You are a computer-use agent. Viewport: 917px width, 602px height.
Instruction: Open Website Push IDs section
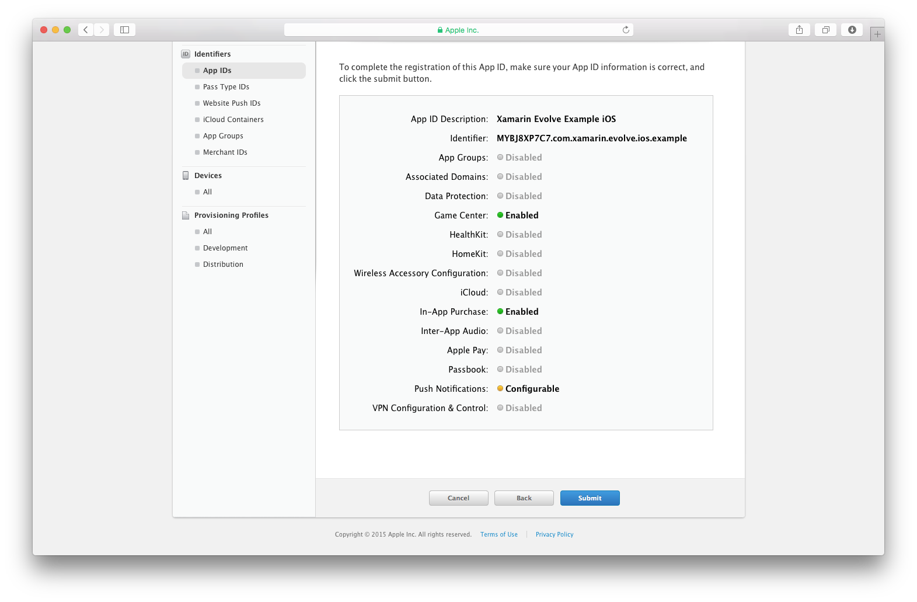[x=232, y=103]
